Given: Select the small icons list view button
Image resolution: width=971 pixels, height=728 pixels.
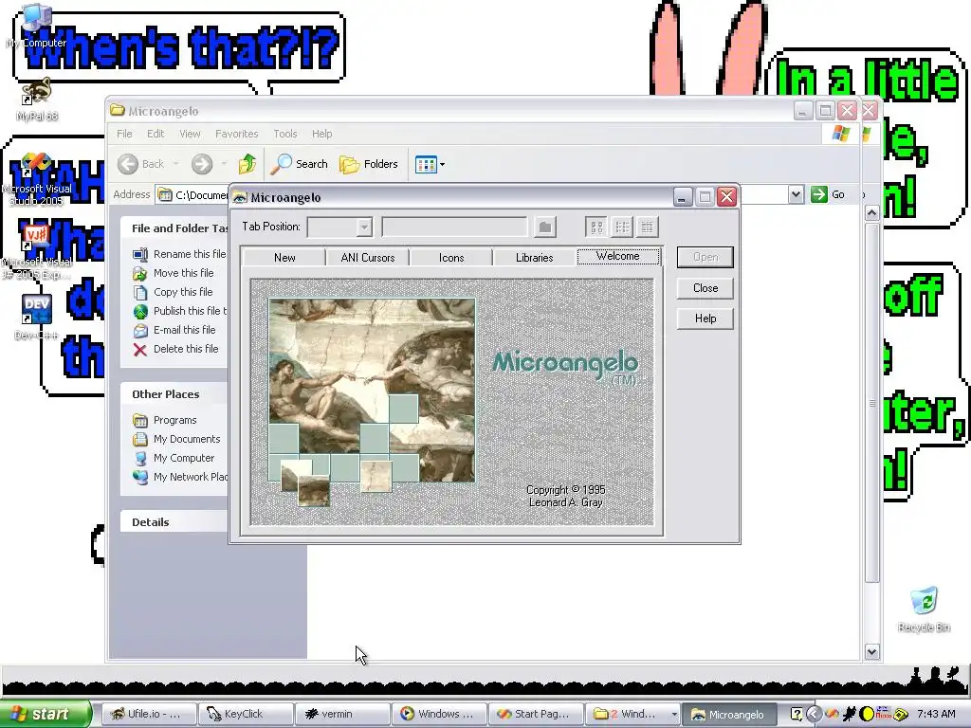Looking at the screenshot, I should [622, 227].
